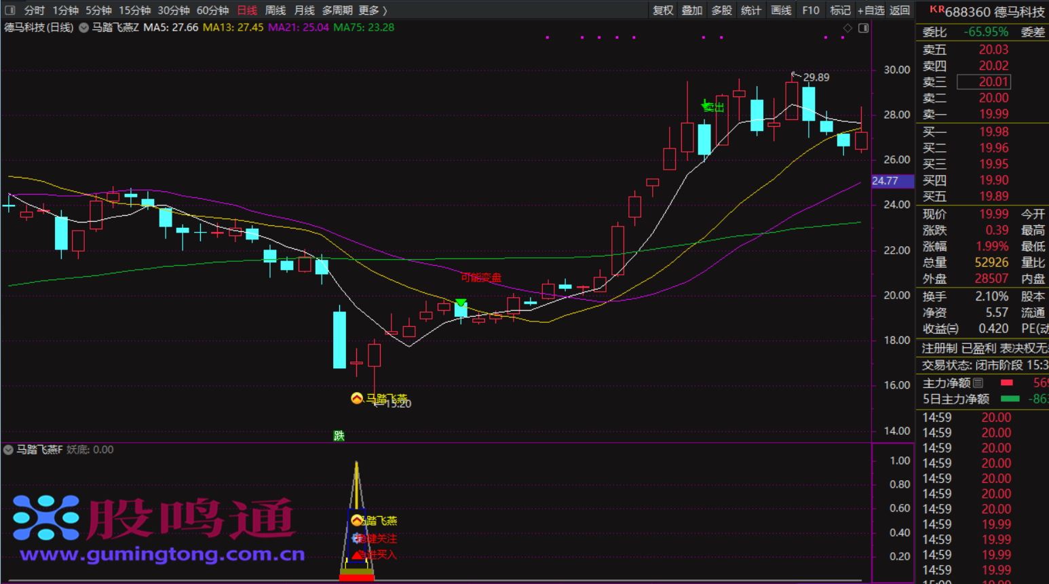Click the green down-triangle marker on candle
This screenshot has height=584, width=1049.
coord(461,303)
